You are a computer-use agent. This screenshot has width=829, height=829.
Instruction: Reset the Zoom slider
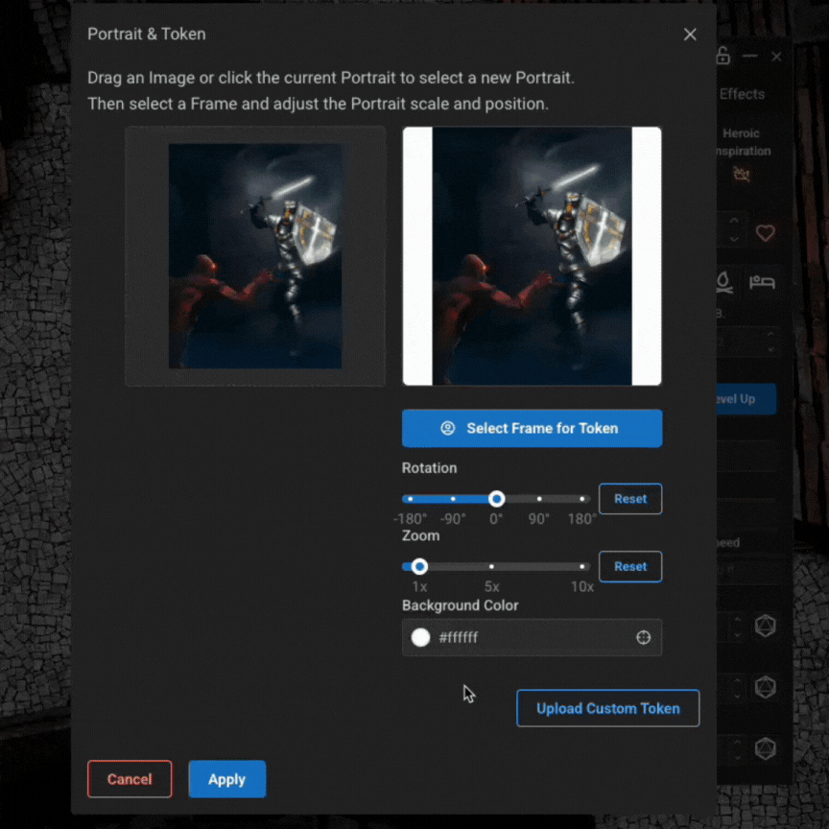630,566
